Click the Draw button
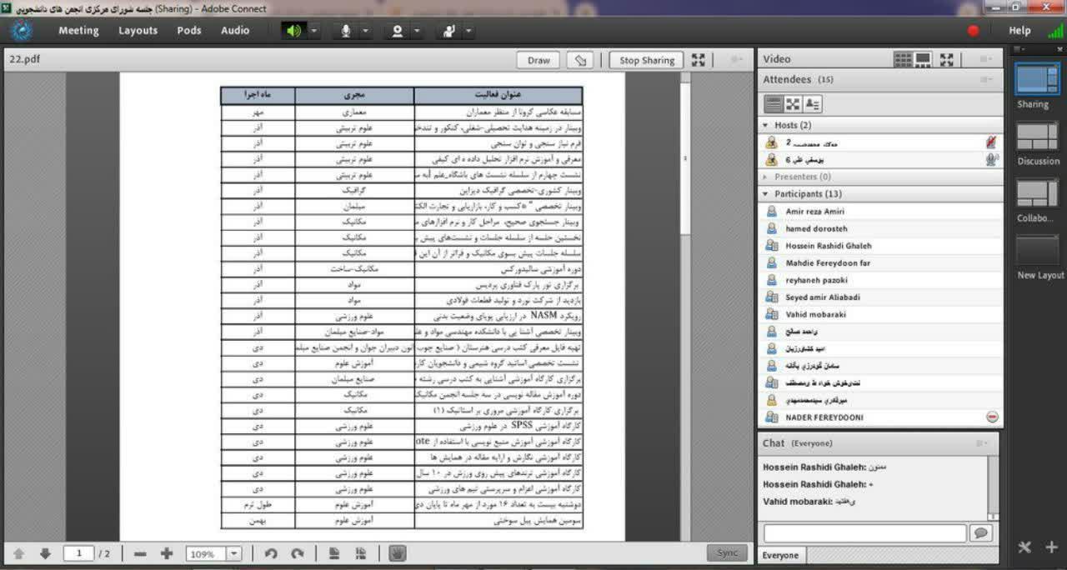 [539, 60]
